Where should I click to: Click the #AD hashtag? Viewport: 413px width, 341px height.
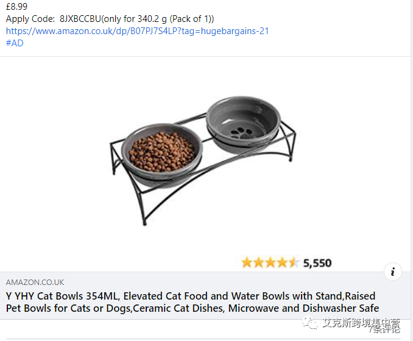tap(15, 43)
